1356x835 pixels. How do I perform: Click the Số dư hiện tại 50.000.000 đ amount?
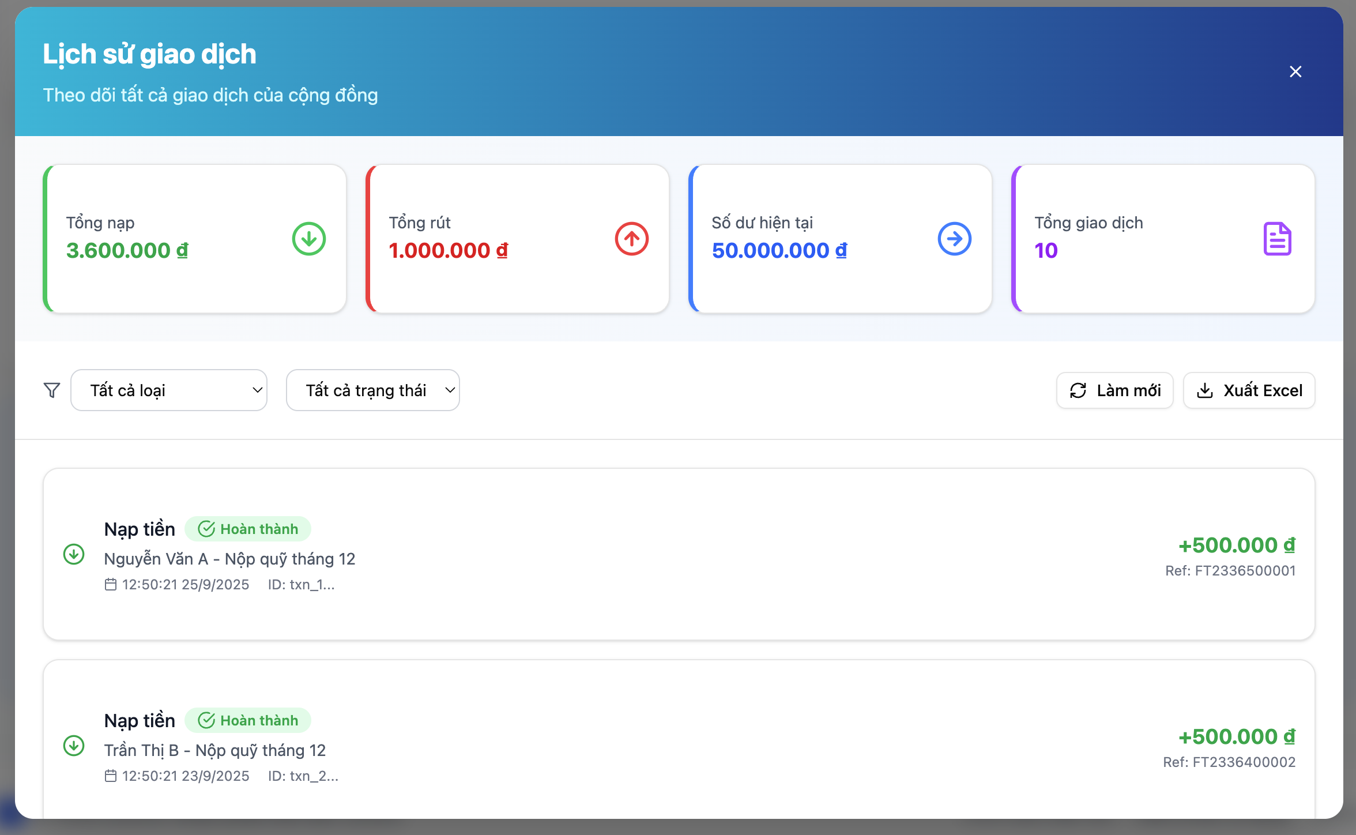pos(779,251)
